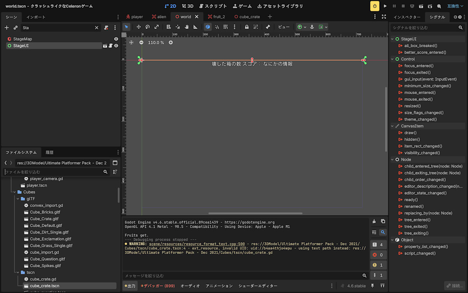Choose the Pan hand tool
Image resolution: width=468 pixels, height=293 pixels.
click(x=187, y=27)
